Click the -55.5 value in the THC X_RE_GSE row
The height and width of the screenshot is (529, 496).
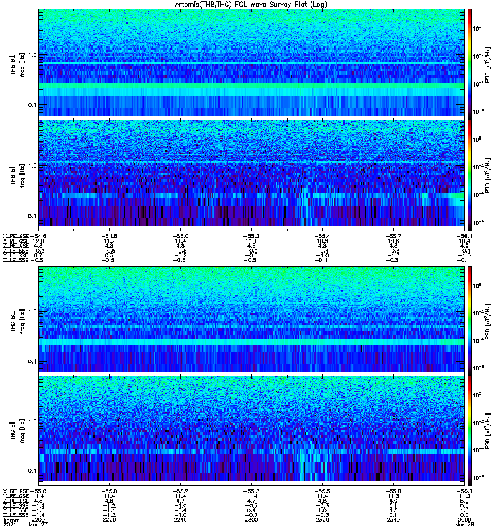click(x=322, y=491)
